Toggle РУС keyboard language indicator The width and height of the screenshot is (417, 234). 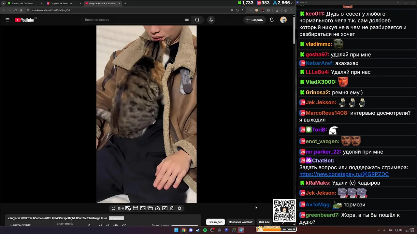[391, 230]
